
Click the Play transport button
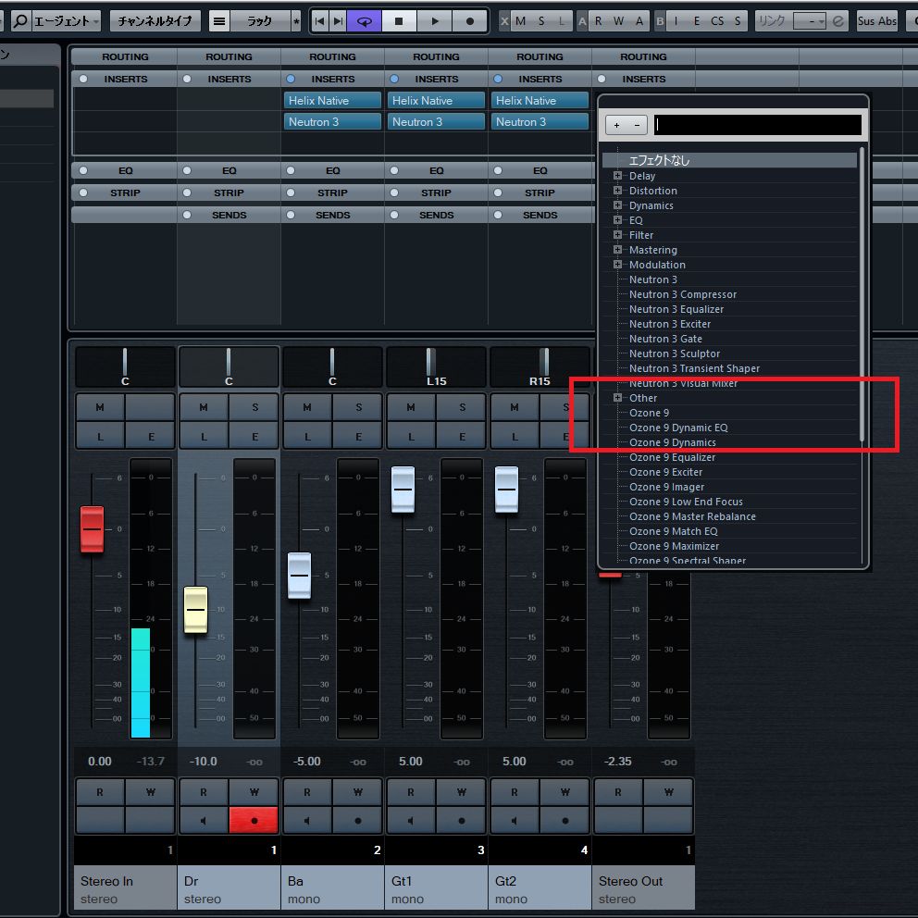(434, 21)
